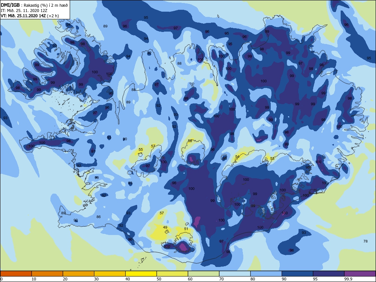The image size is (376, 282).
Task: Click the legend label '99.9'
Action: [x=348, y=279]
